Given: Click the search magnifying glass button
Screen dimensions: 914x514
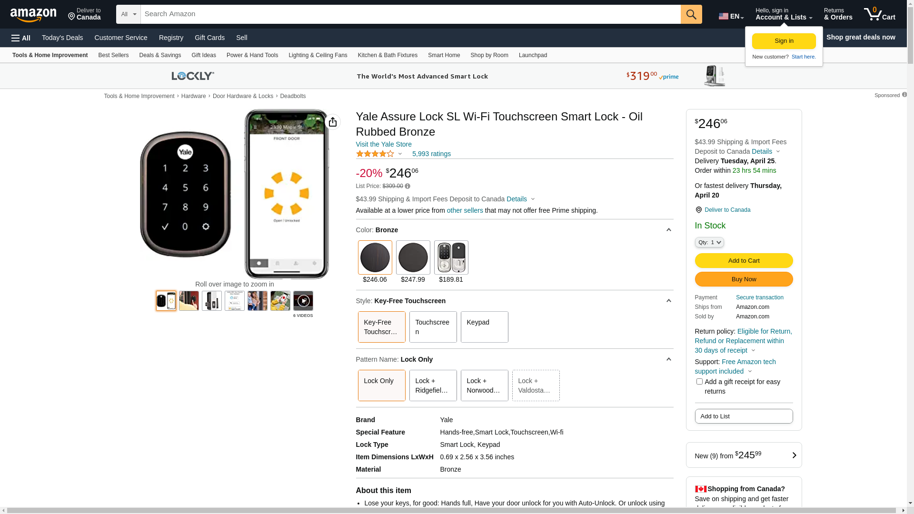Looking at the screenshot, I should (x=691, y=14).
